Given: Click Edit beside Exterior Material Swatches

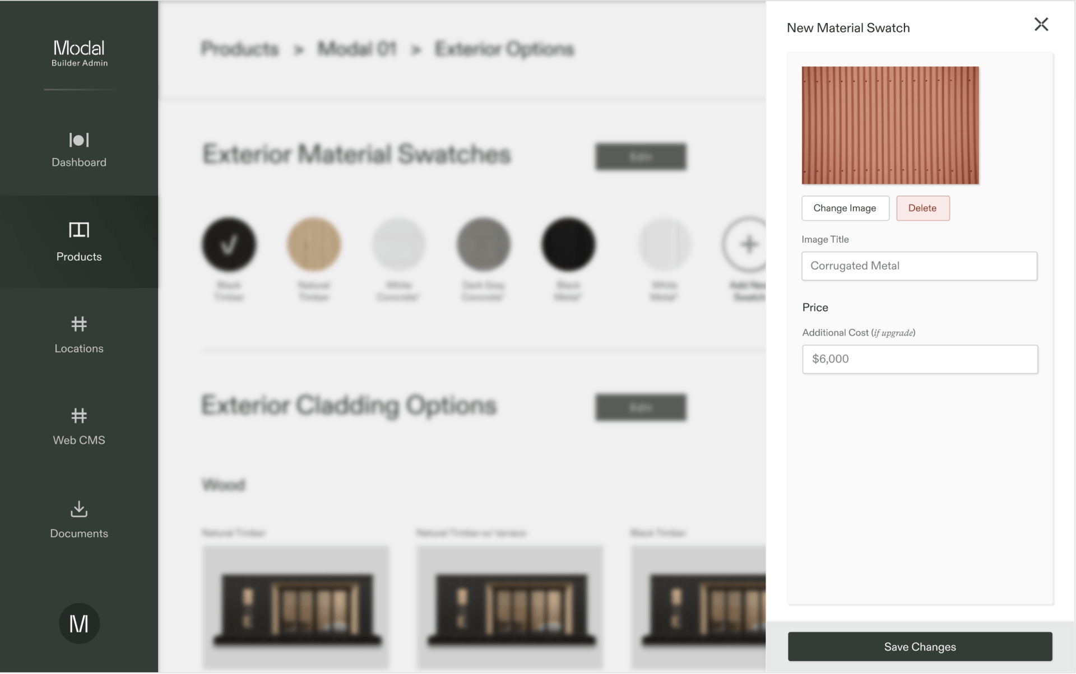Looking at the screenshot, I should (640, 156).
